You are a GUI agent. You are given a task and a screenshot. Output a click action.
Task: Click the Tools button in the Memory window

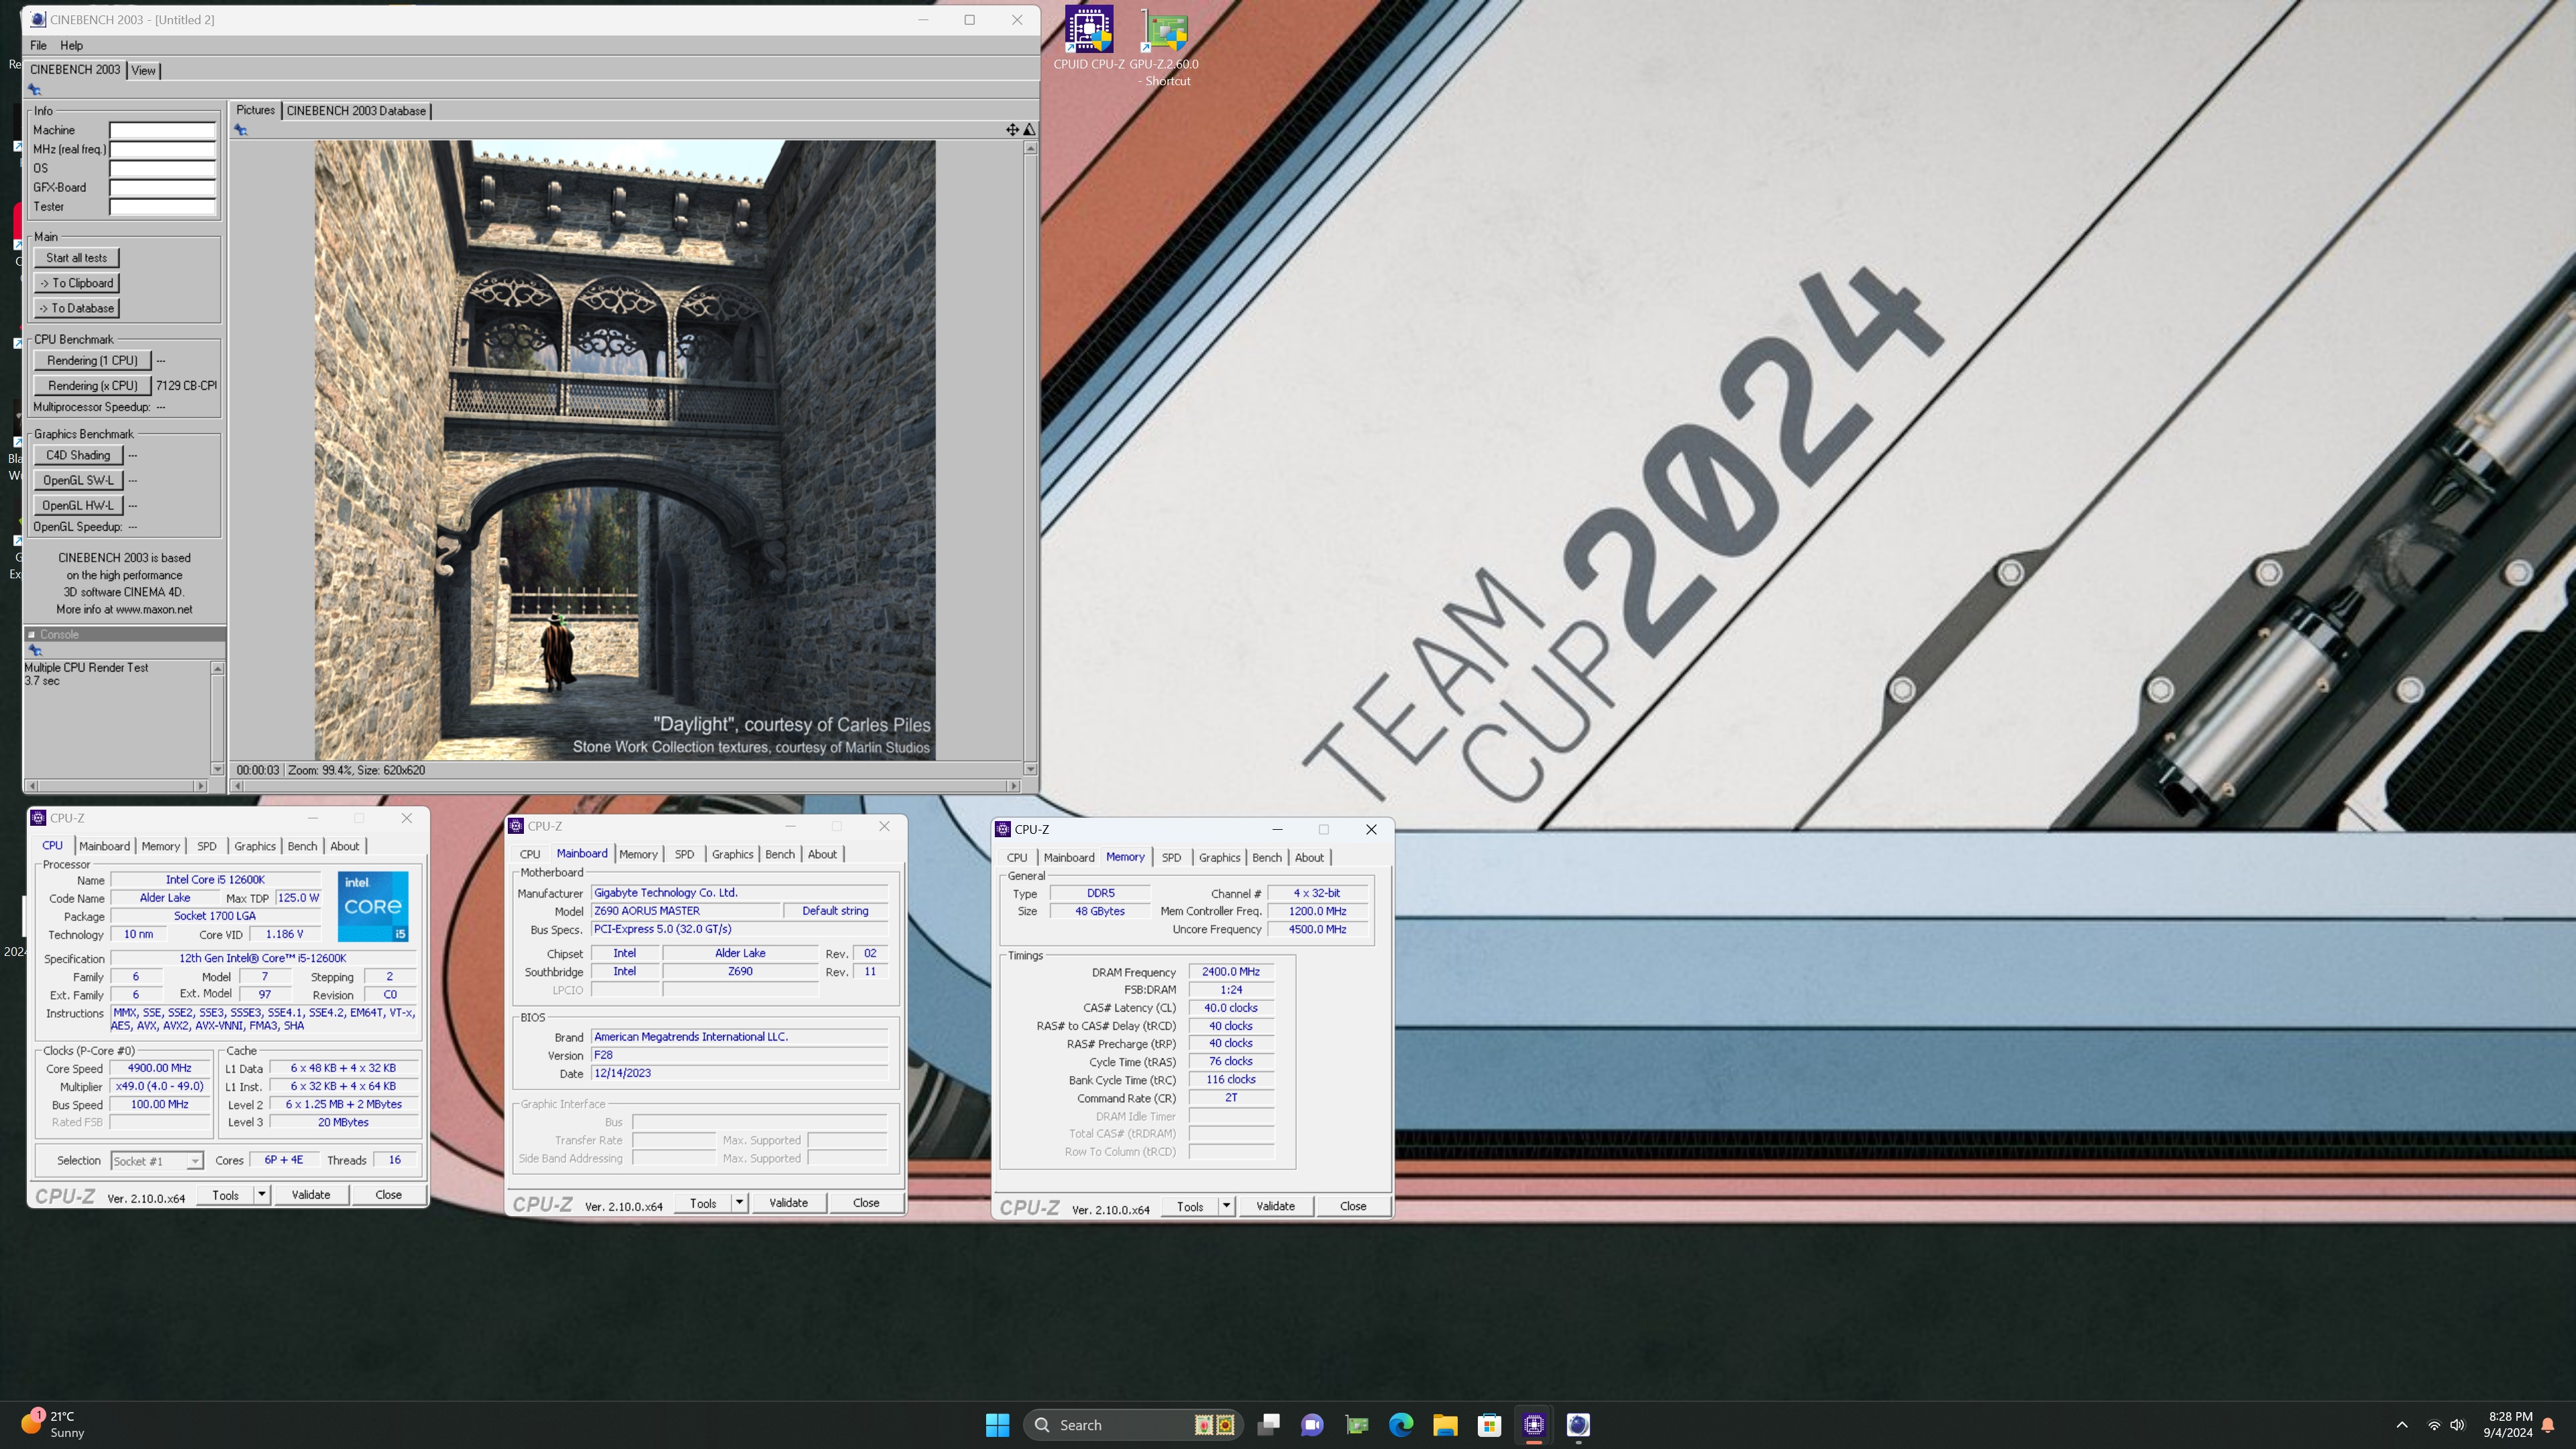pyautogui.click(x=1190, y=1206)
